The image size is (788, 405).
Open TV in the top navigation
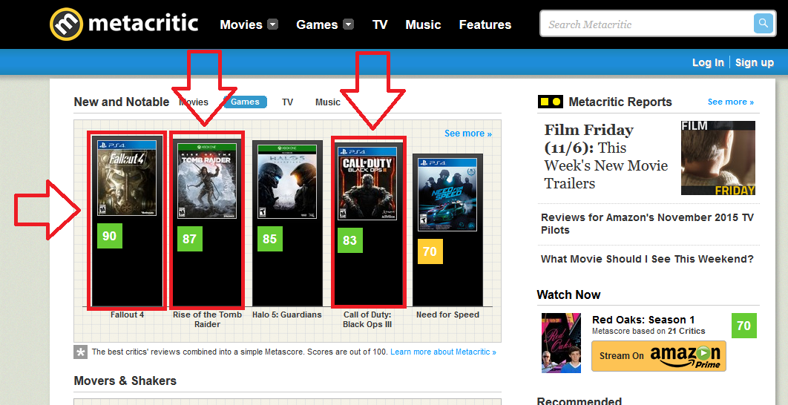tap(380, 24)
